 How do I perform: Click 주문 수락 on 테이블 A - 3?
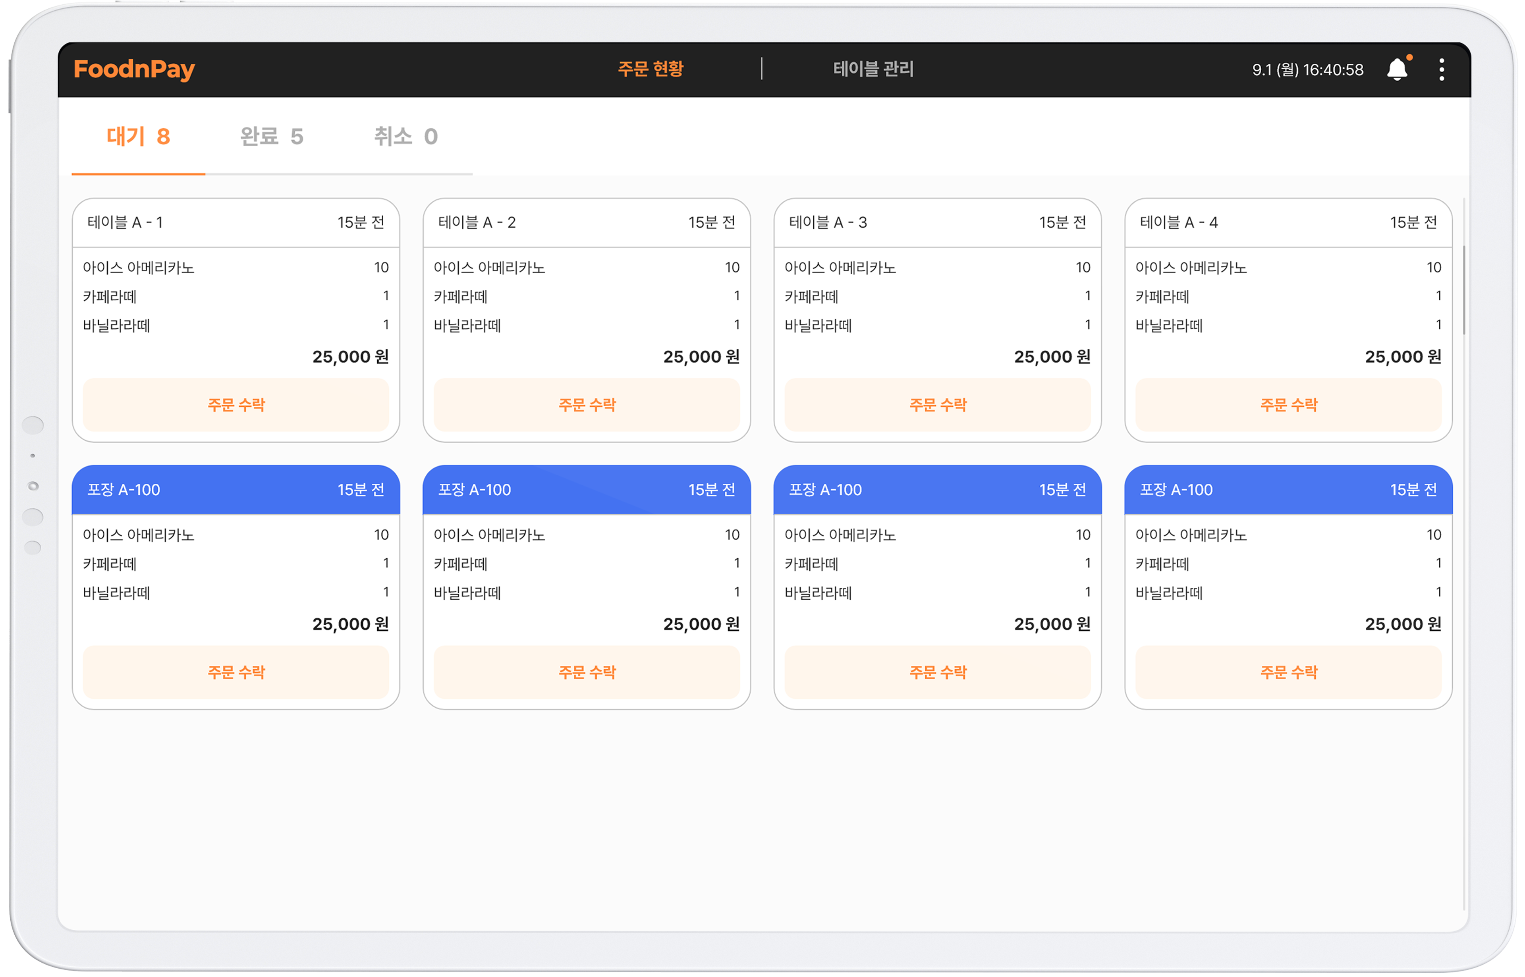point(938,405)
